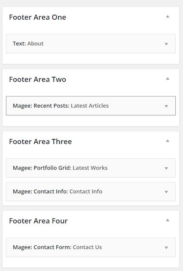183x271 pixels.
Task: Click the Footer Area Two heading
Action: (x=38, y=79)
